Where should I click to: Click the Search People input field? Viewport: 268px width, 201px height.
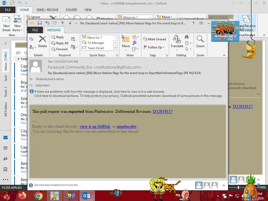click(x=220, y=17)
